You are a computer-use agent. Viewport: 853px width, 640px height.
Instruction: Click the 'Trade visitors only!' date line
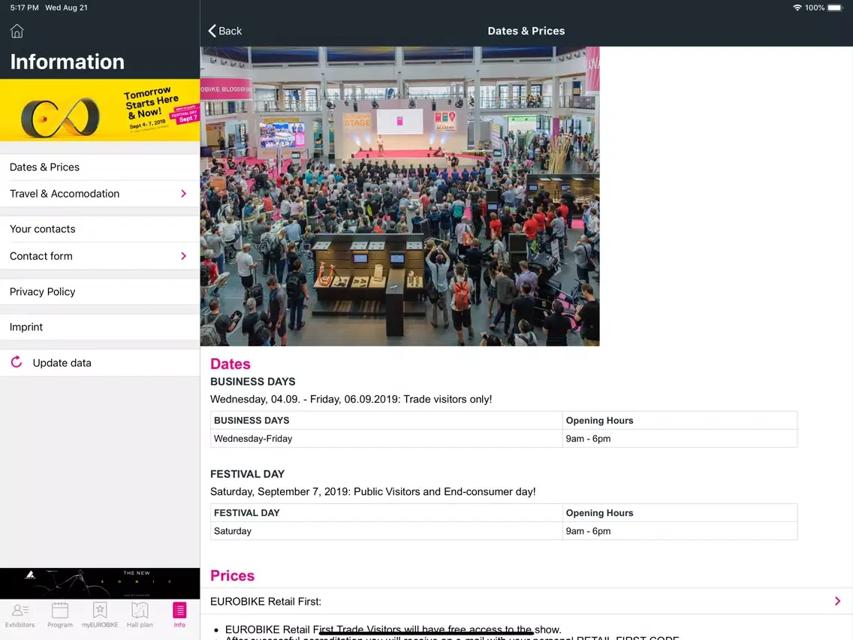coord(351,400)
